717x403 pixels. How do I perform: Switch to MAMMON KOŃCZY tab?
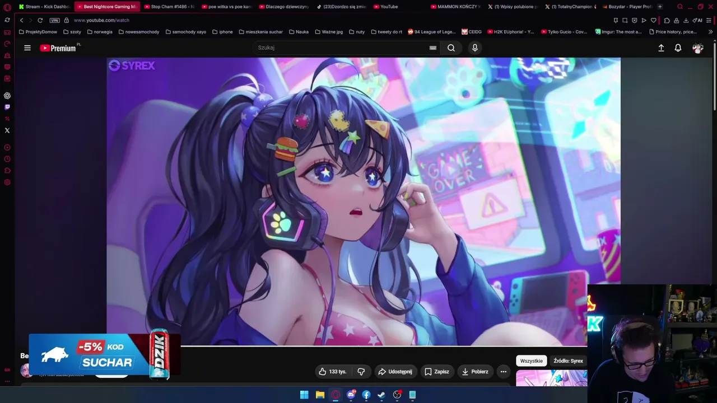(x=456, y=7)
